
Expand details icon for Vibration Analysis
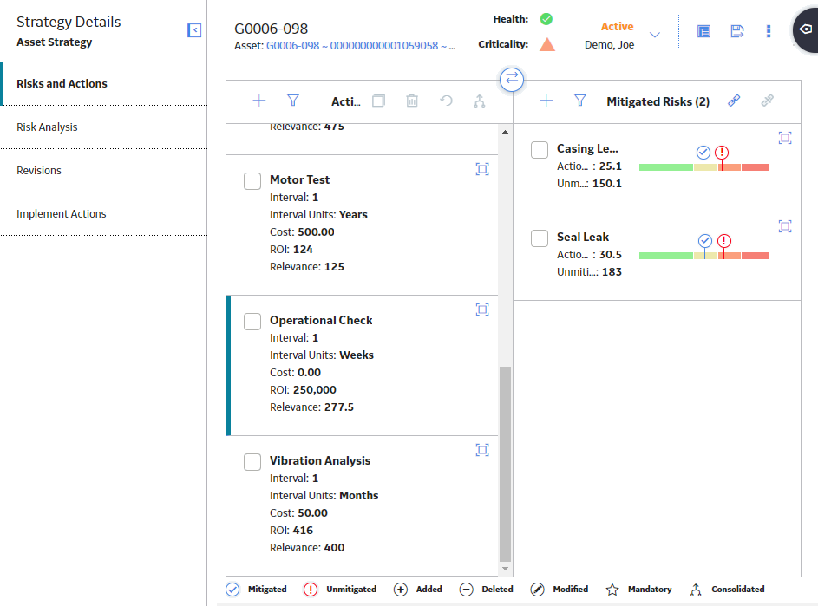tap(482, 450)
